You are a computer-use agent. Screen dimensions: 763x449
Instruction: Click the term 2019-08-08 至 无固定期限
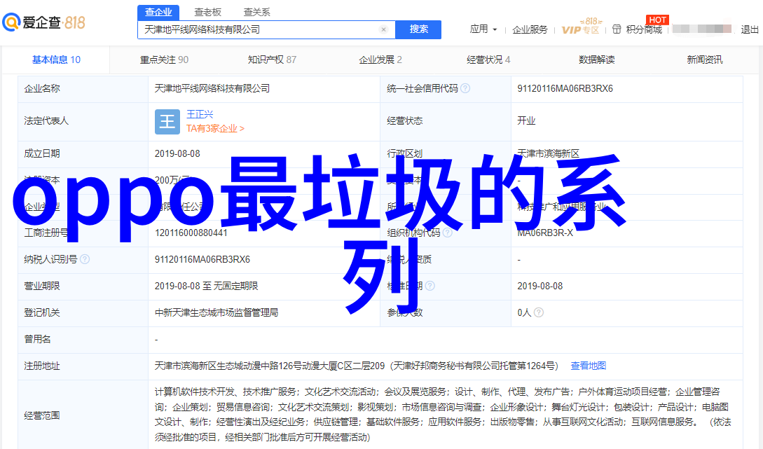click(206, 286)
